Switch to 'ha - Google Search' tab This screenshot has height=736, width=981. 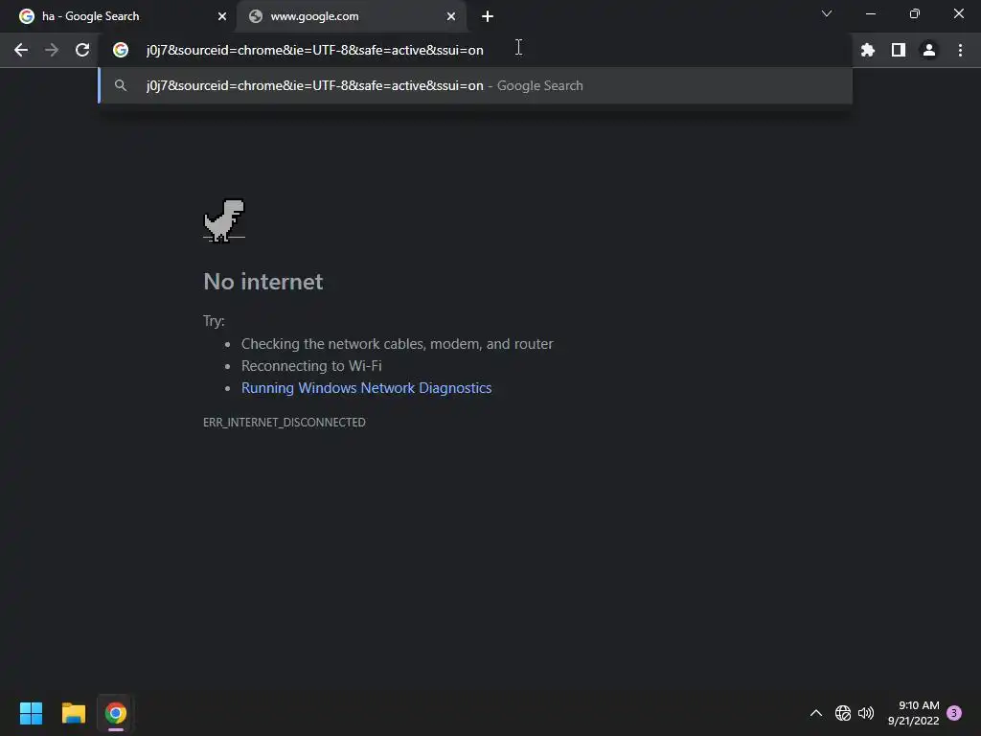[118, 17]
